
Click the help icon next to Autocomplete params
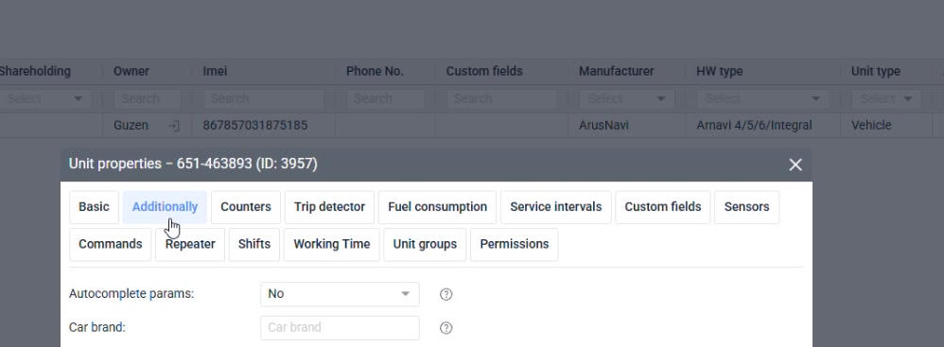pyautogui.click(x=446, y=294)
